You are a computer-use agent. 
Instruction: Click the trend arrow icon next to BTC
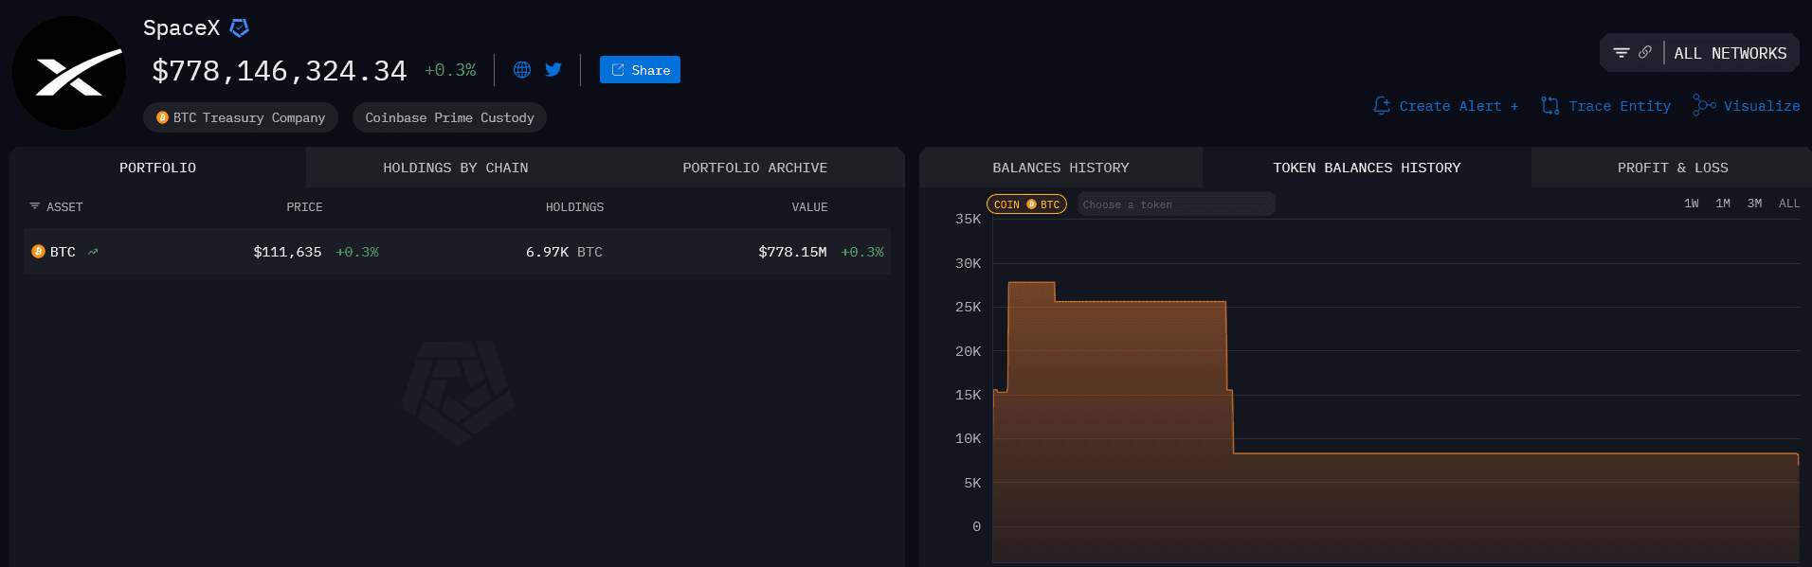[x=93, y=252]
